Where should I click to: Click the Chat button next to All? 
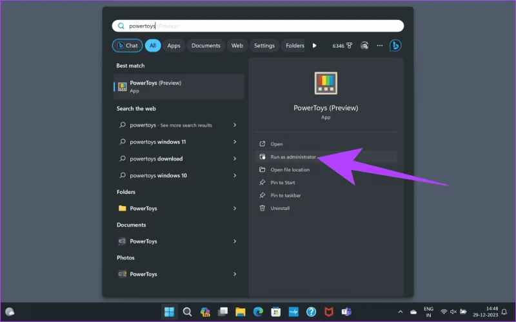pyautogui.click(x=127, y=46)
